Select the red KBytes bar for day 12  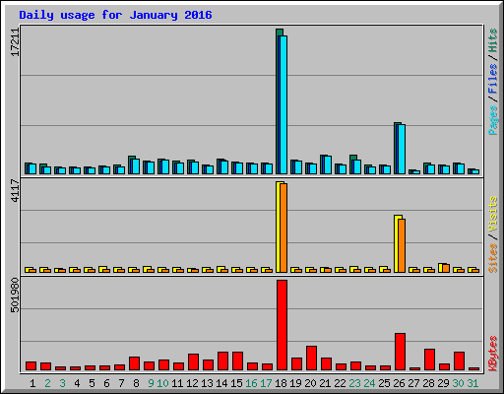193,361
